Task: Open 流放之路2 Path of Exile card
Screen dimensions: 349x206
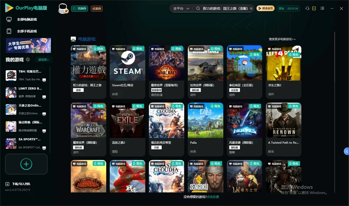Action: 127,129
